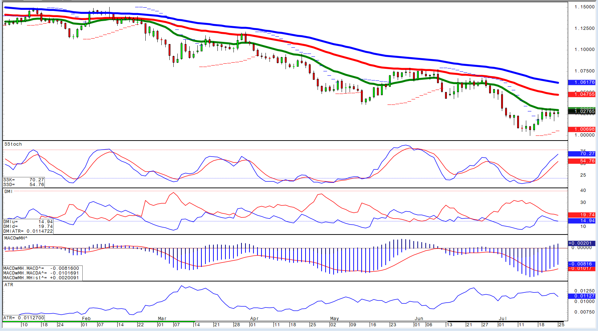Click the 02 date label under May
This screenshot has width=598, height=331.
click(333, 324)
